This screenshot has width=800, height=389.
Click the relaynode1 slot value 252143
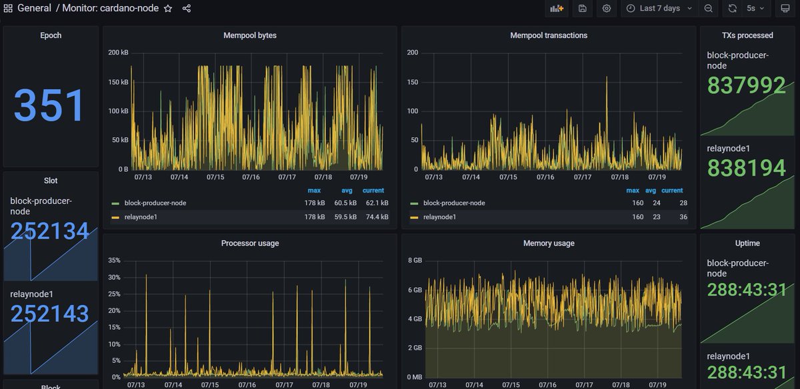pos(49,314)
